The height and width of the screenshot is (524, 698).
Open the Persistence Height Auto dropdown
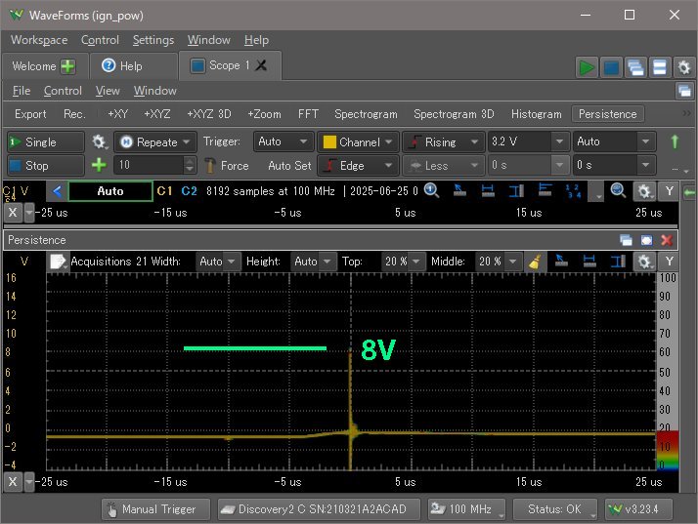313,262
